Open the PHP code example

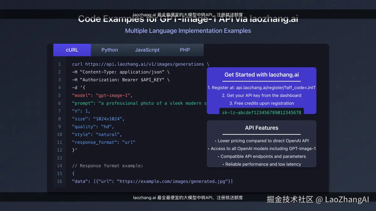pyautogui.click(x=185, y=50)
